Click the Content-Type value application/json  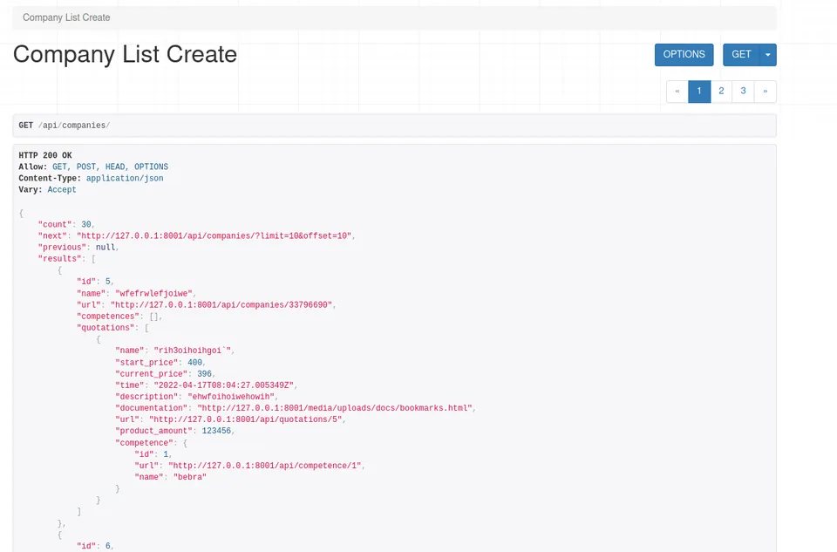click(x=125, y=178)
